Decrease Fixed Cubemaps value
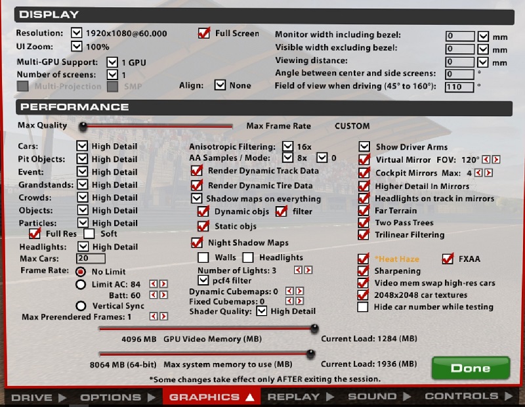 click(289, 301)
